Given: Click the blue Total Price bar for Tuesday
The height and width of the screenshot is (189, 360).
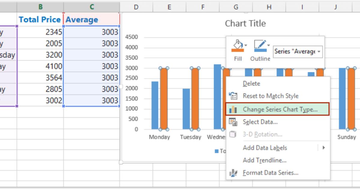Looking at the screenshot, I should (x=186, y=109).
